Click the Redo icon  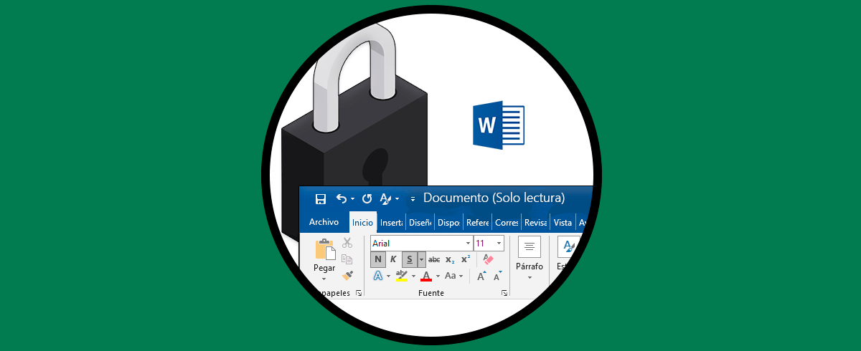pos(367,198)
